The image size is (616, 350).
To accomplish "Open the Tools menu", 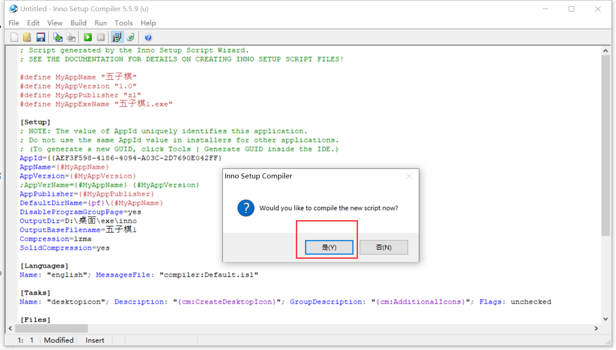I will tap(124, 23).
